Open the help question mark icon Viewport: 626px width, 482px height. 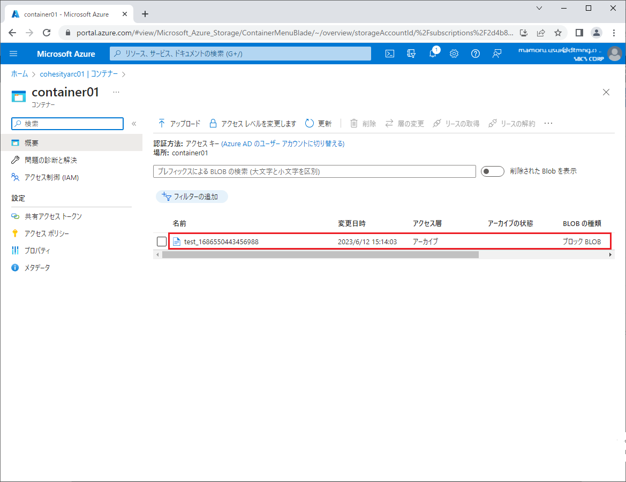476,54
